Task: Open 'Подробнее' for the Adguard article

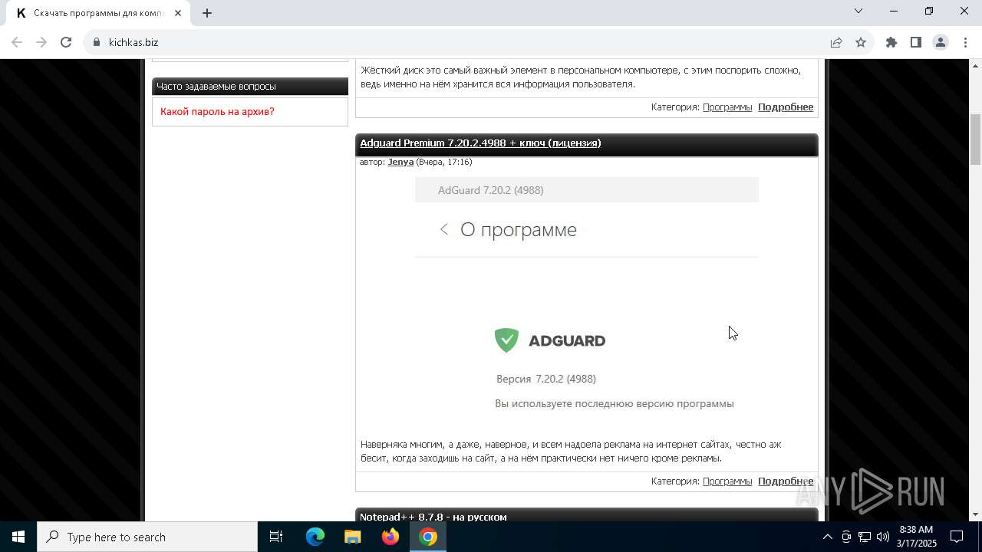Action: [x=786, y=481]
